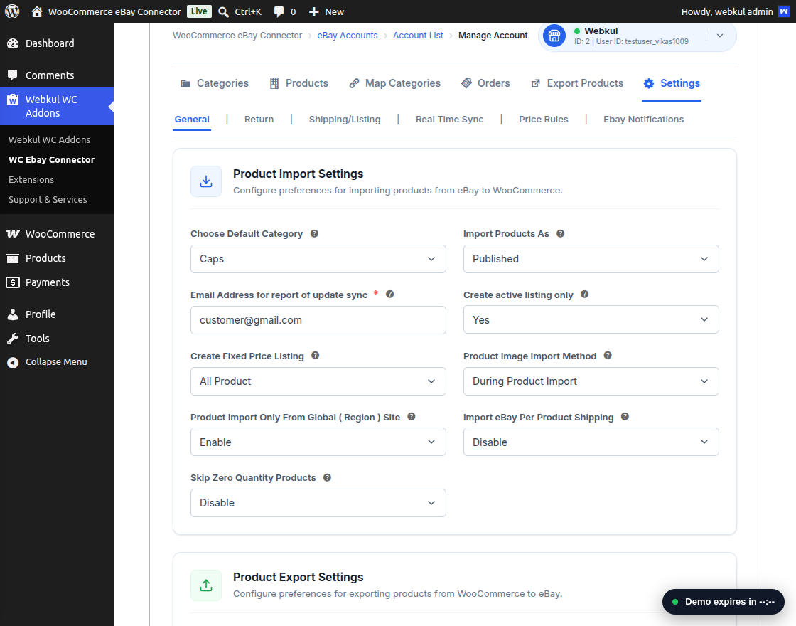Open the Shipping/Listing sub-tab

(x=345, y=120)
